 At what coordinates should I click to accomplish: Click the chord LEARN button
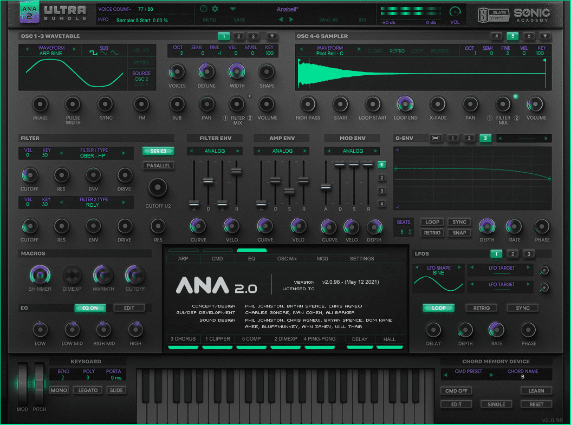[536, 390]
